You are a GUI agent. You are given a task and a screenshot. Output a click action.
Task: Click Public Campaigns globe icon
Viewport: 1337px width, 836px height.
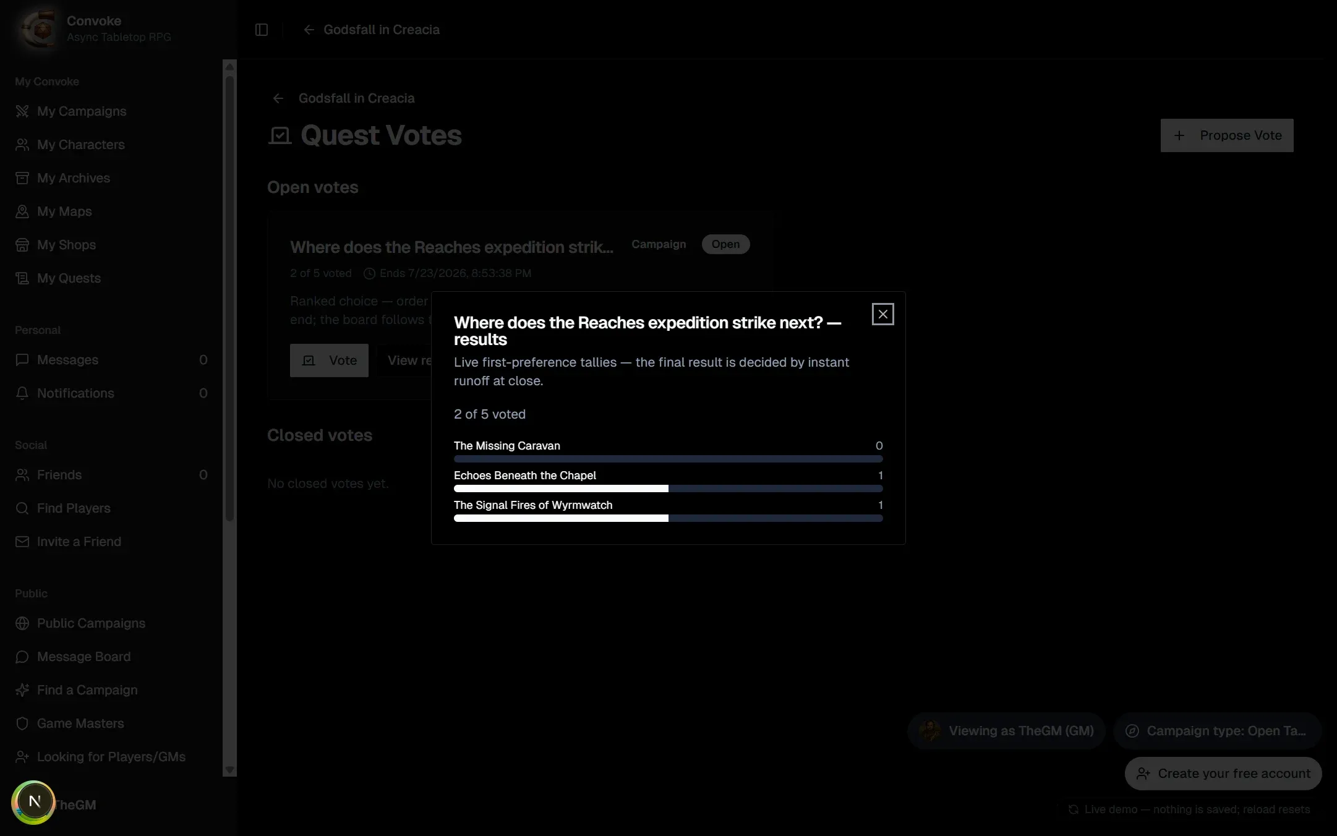tap(22, 623)
